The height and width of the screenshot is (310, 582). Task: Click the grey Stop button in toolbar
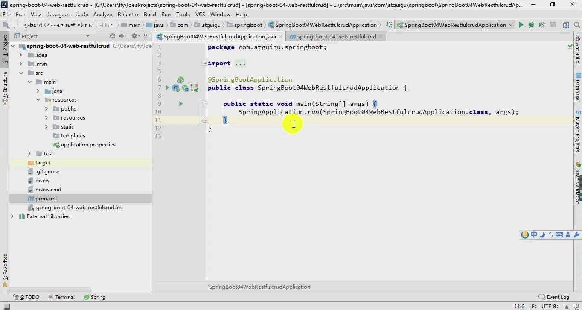[553, 25]
